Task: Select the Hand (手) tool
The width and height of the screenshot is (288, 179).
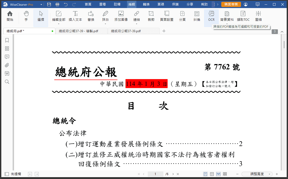Action: click(x=26, y=16)
